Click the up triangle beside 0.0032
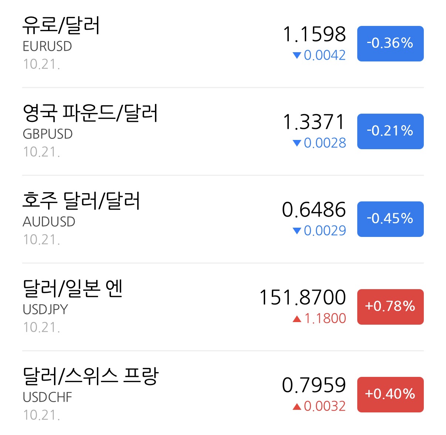The height and width of the screenshot is (435, 446). 297,406
